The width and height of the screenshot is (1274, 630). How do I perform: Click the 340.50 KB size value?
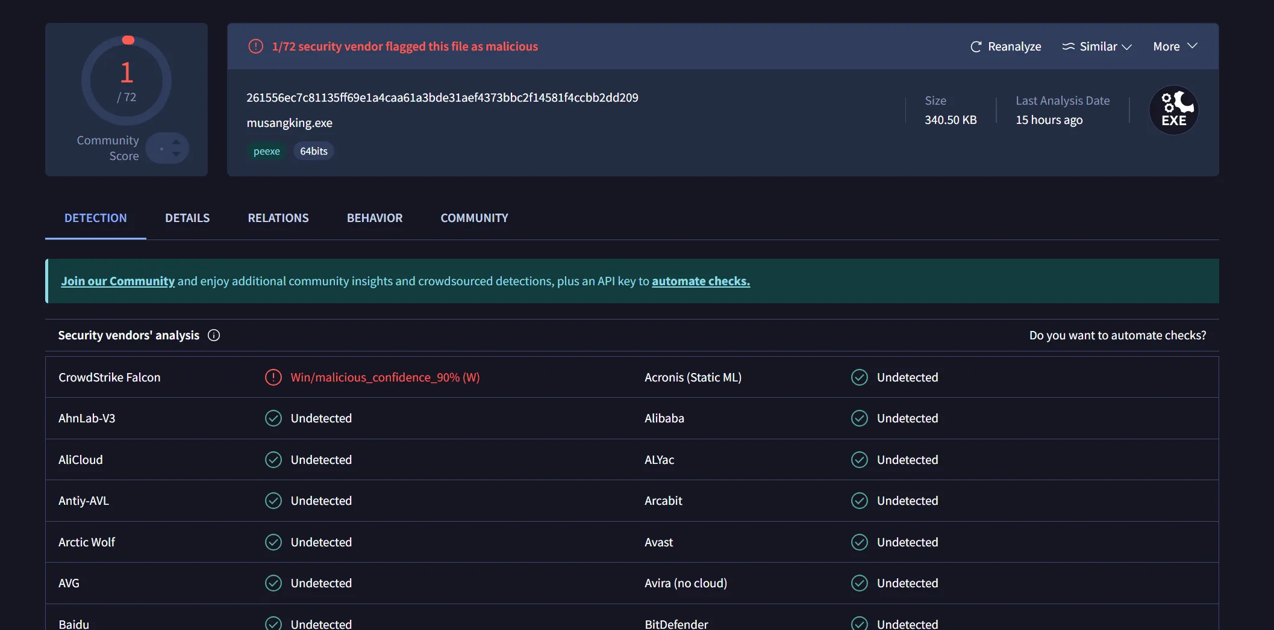click(x=951, y=120)
